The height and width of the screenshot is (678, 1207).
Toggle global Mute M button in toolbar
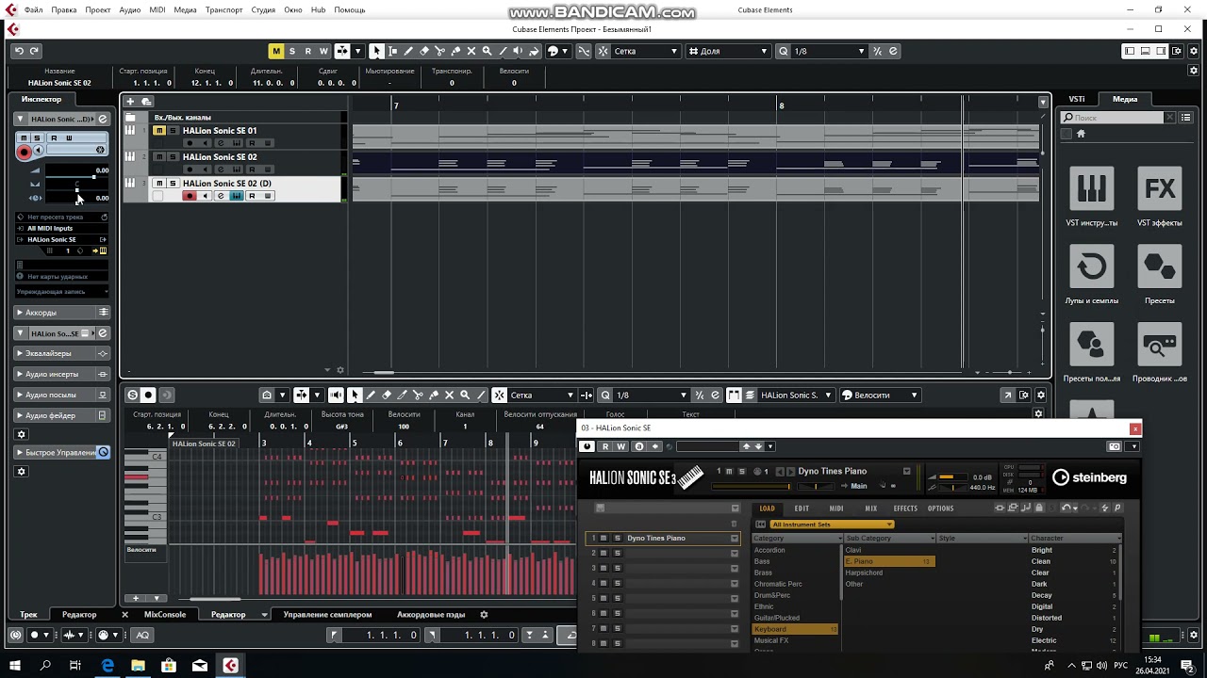pos(275,51)
